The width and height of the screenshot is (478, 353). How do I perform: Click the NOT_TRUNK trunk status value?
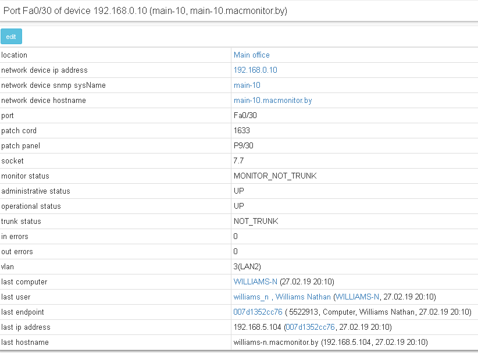[x=256, y=222]
